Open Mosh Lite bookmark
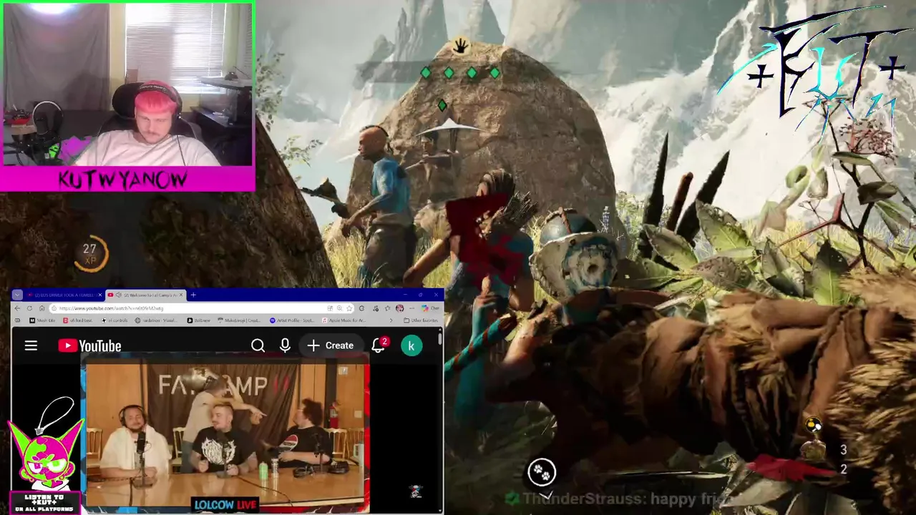Screen dimensions: 916x515 tap(42, 320)
